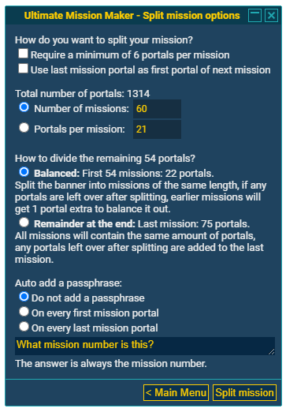Viewport: 286px width, 412px height.
Task: Click the Number of missions field showing 60
Action: point(157,109)
